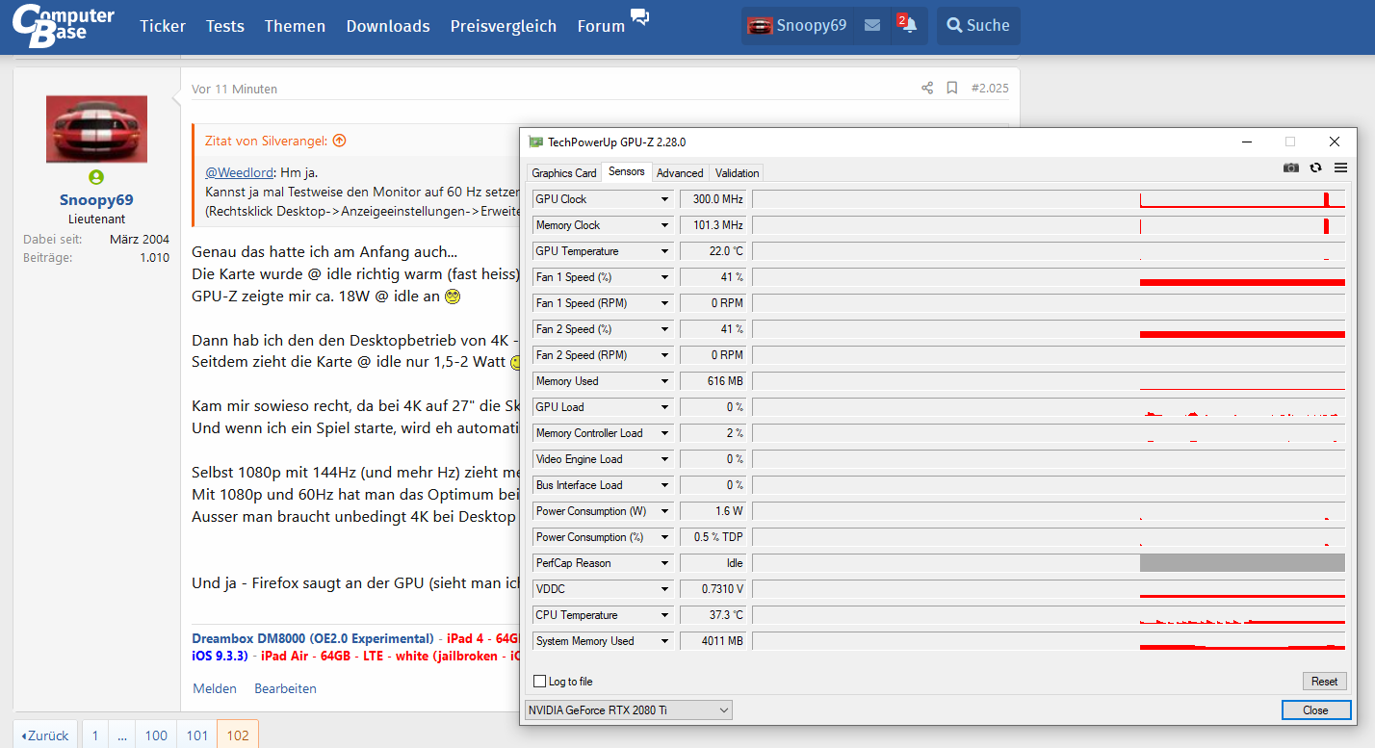Image resolution: width=1375 pixels, height=748 pixels.
Task: Click the post number #2.025 link
Action: click(x=990, y=89)
